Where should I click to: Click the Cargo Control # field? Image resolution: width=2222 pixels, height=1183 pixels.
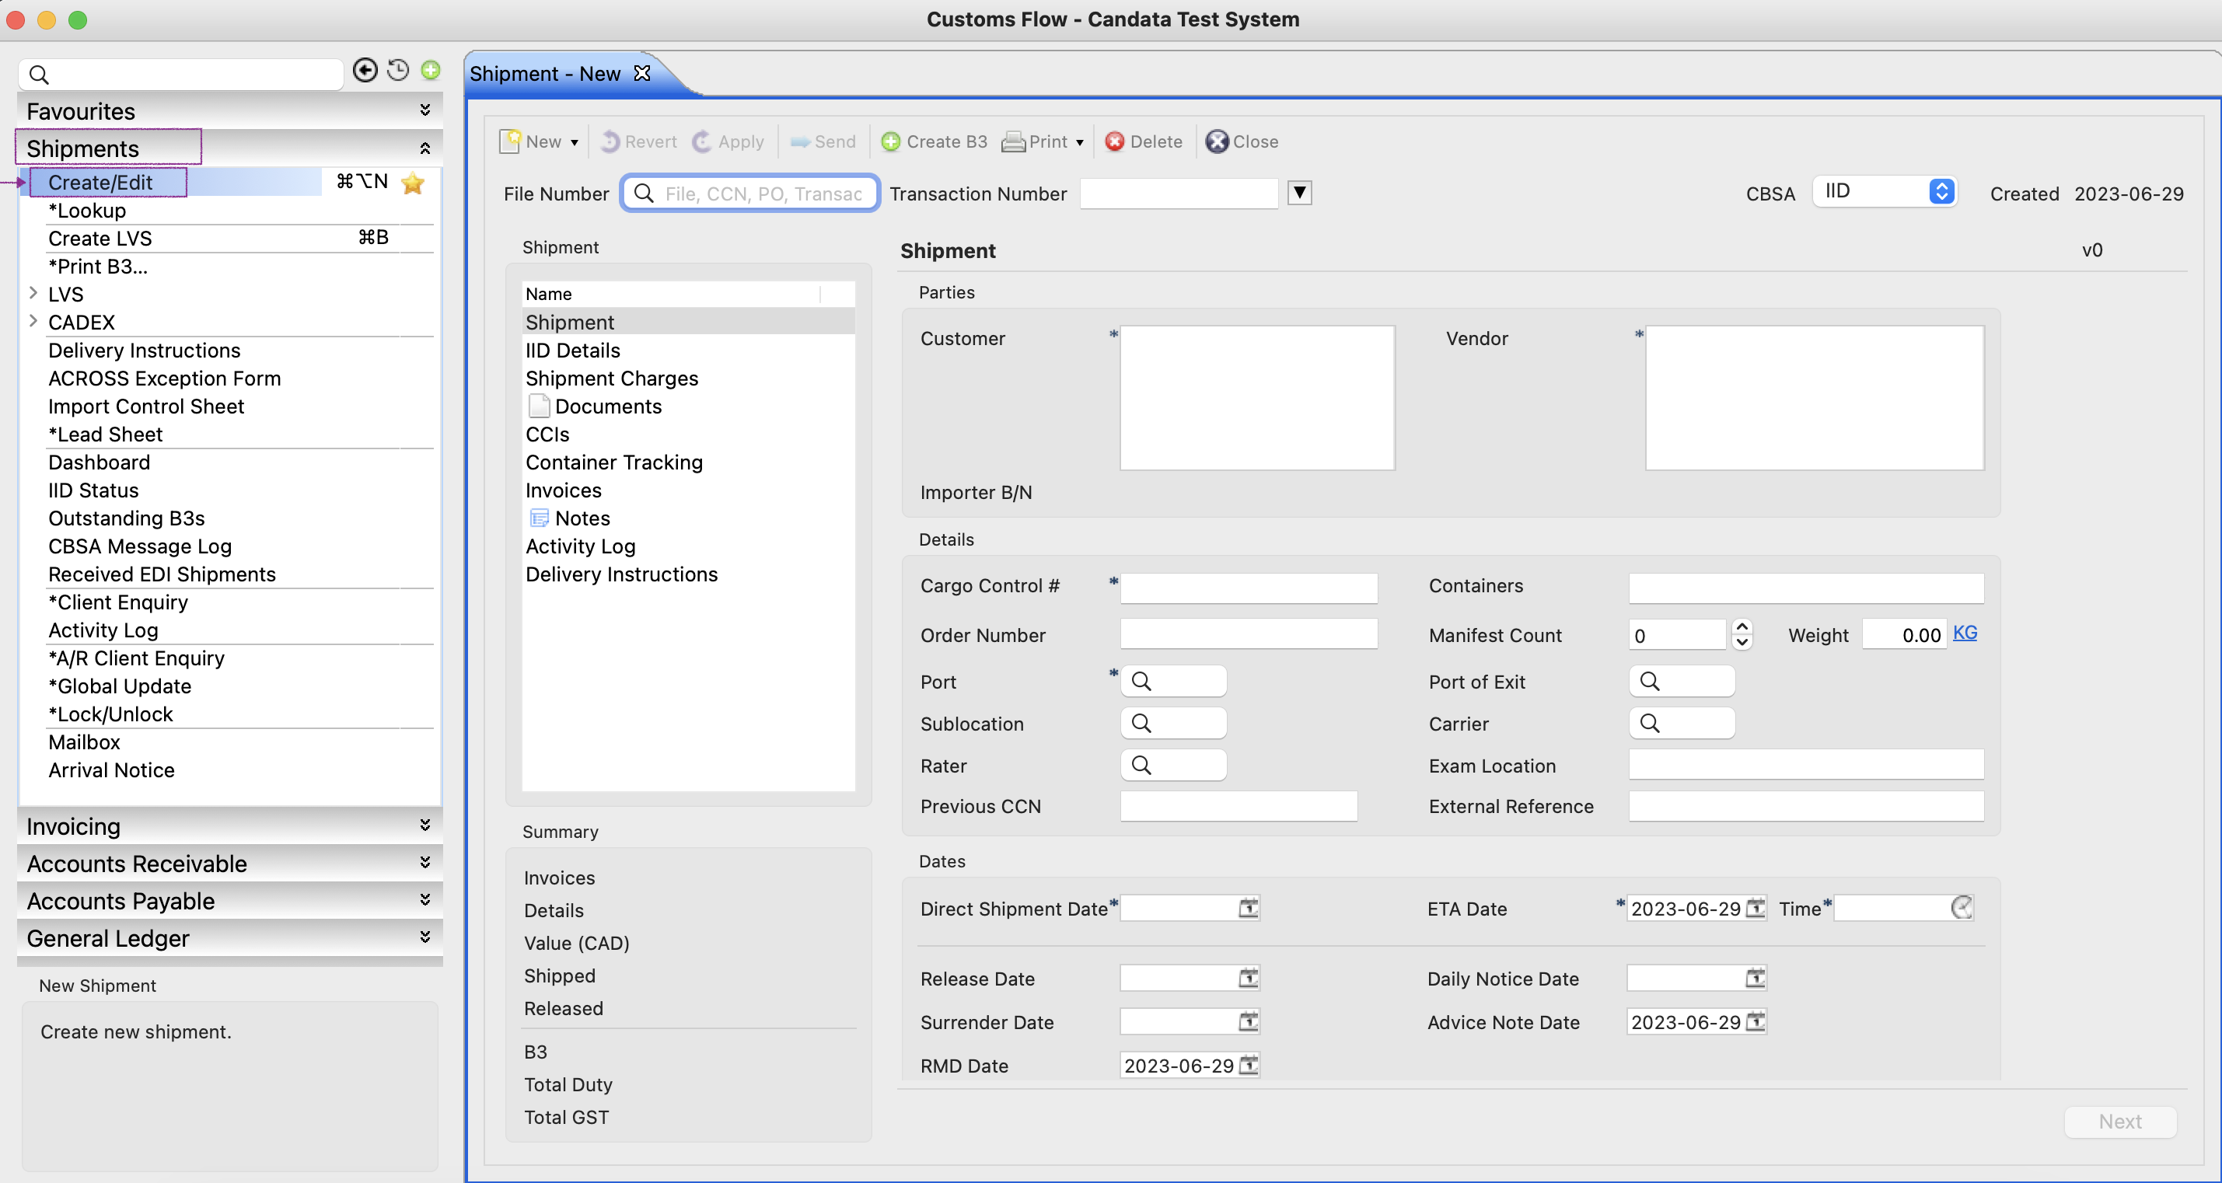1248,588
